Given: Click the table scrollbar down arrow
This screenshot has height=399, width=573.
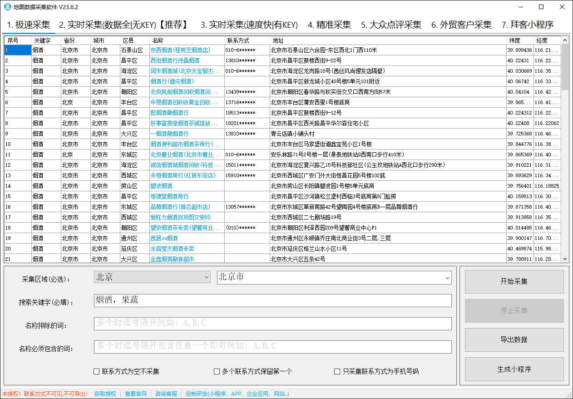Looking at the screenshot, I should 565,259.
